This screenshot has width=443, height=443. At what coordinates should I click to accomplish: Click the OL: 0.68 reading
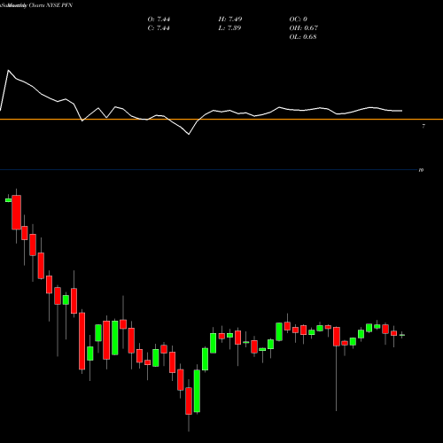[303, 37]
